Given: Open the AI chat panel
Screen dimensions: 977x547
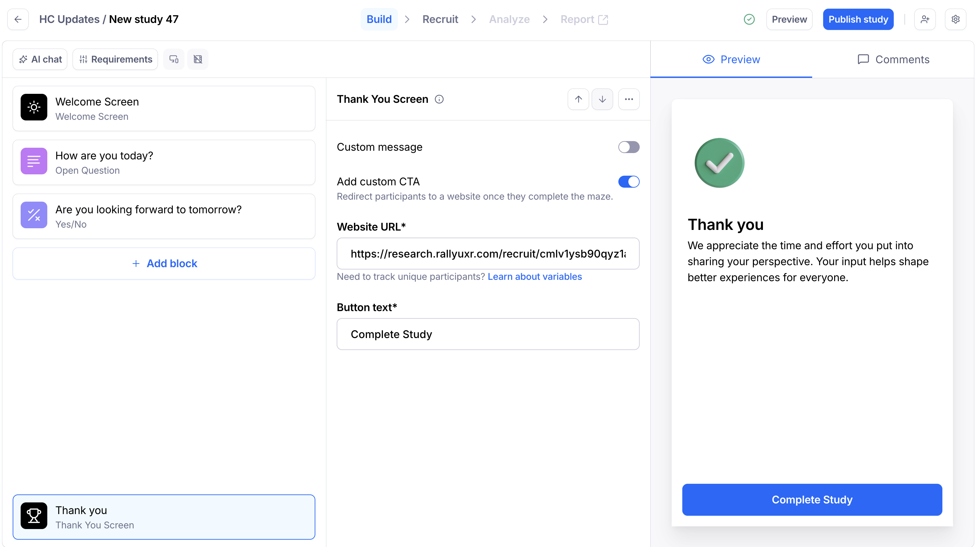Looking at the screenshot, I should [x=40, y=59].
